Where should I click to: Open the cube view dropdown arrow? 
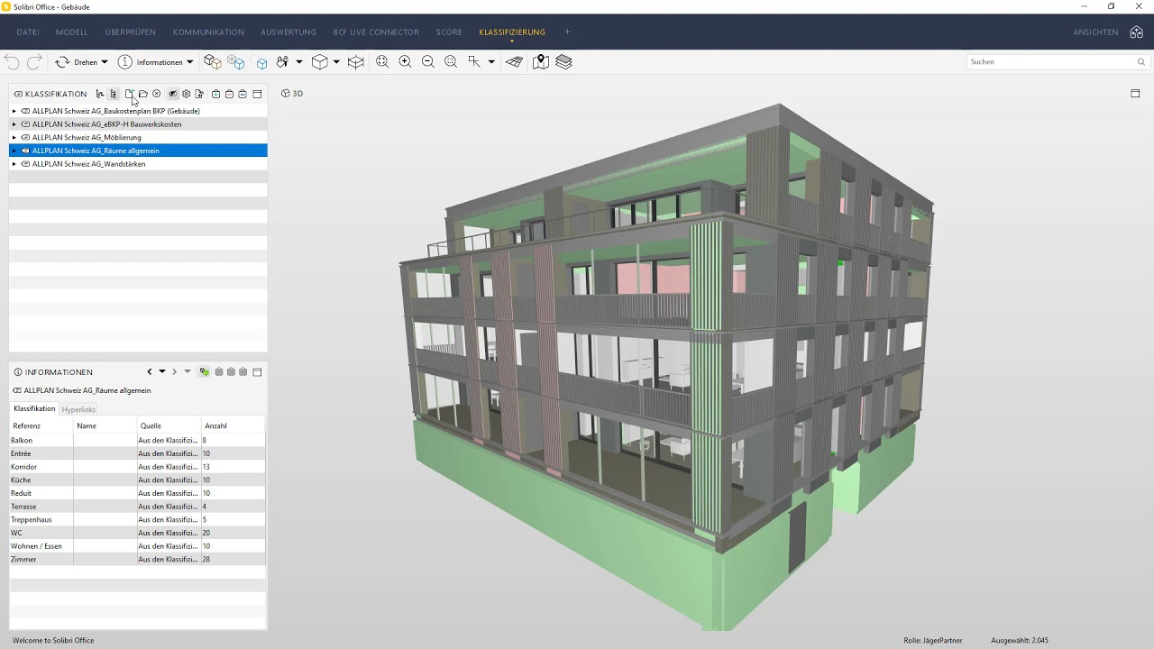(336, 62)
